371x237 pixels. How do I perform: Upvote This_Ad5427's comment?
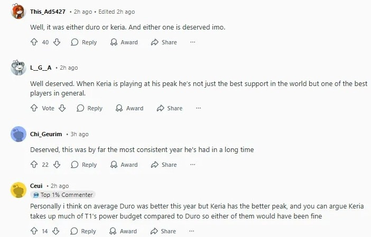coord(34,42)
